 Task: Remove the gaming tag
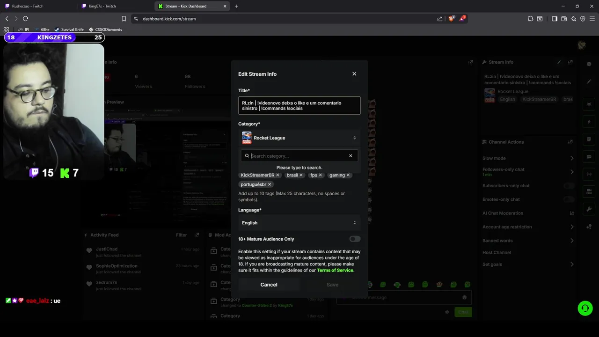pos(348,175)
